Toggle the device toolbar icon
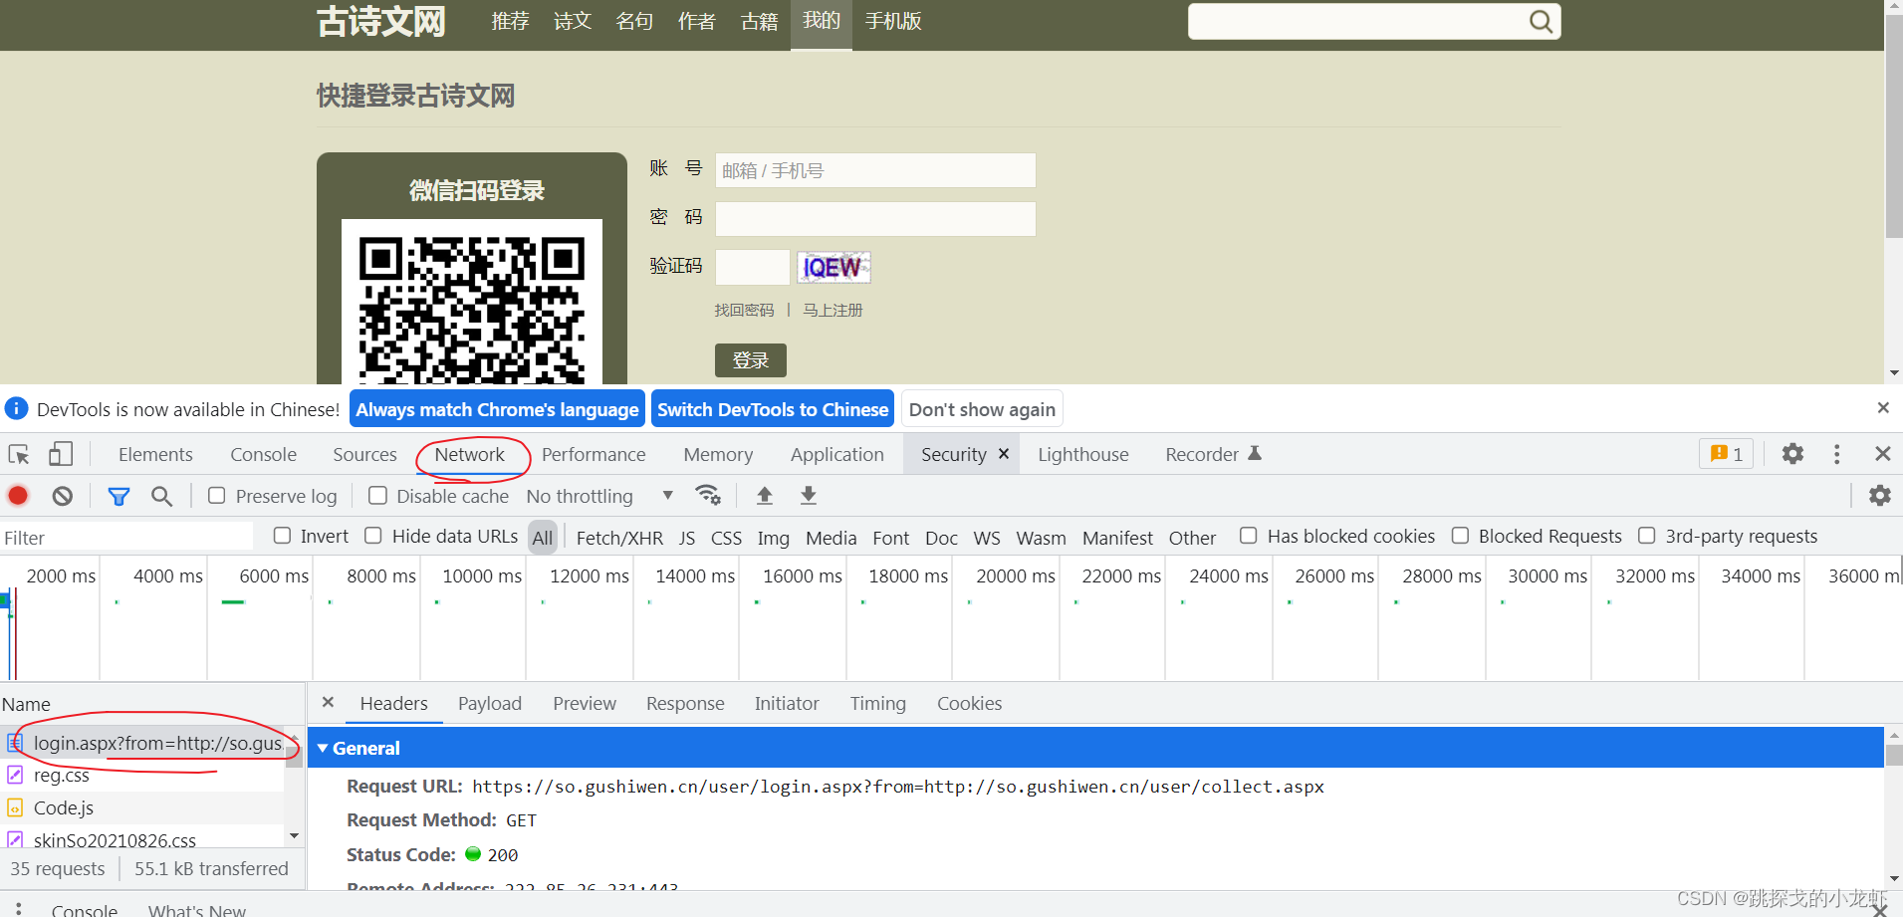This screenshot has width=1903, height=917. coord(61,454)
